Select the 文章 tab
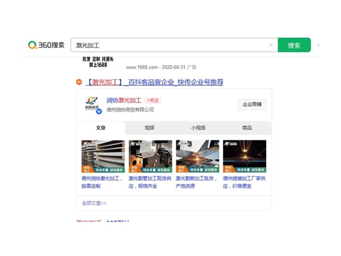341x256 pixels. click(x=101, y=128)
